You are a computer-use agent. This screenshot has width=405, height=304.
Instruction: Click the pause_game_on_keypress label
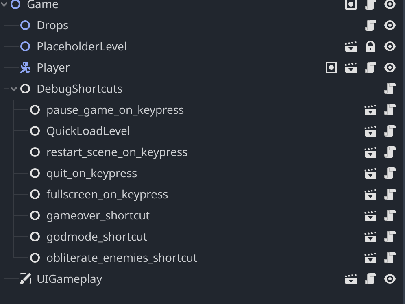[115, 110]
